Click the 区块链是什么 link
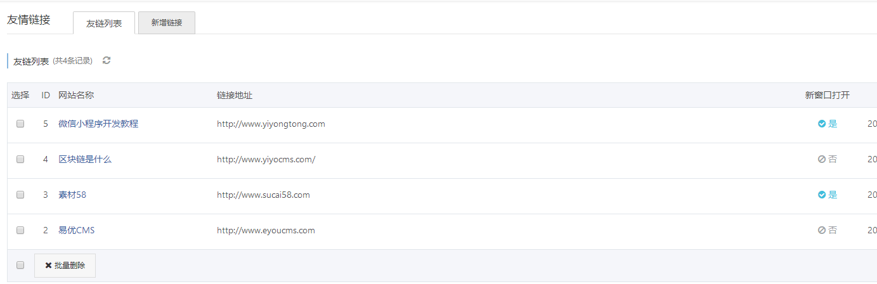Viewport: 877px width, 284px height. tap(85, 160)
